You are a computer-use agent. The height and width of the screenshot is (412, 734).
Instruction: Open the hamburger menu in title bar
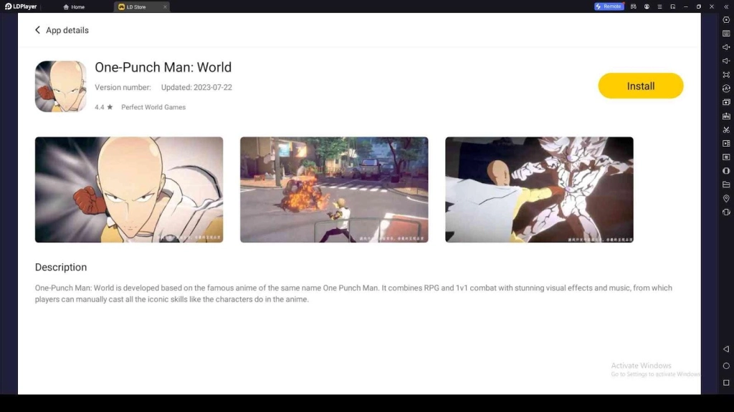click(x=659, y=6)
